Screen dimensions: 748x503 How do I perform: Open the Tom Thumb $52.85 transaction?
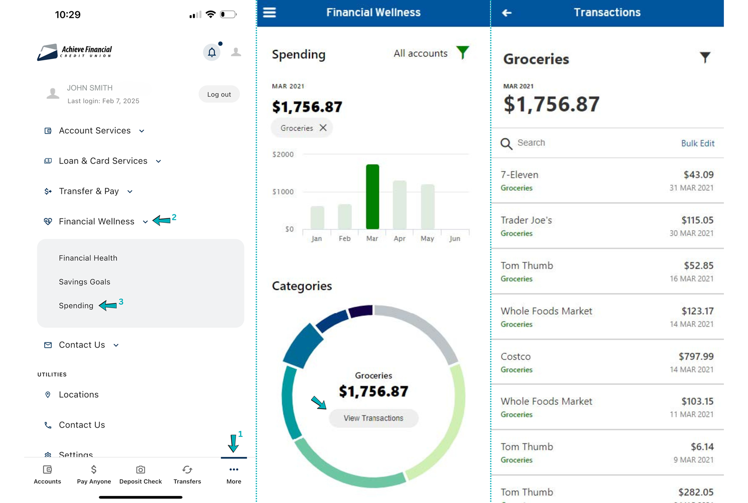(607, 272)
